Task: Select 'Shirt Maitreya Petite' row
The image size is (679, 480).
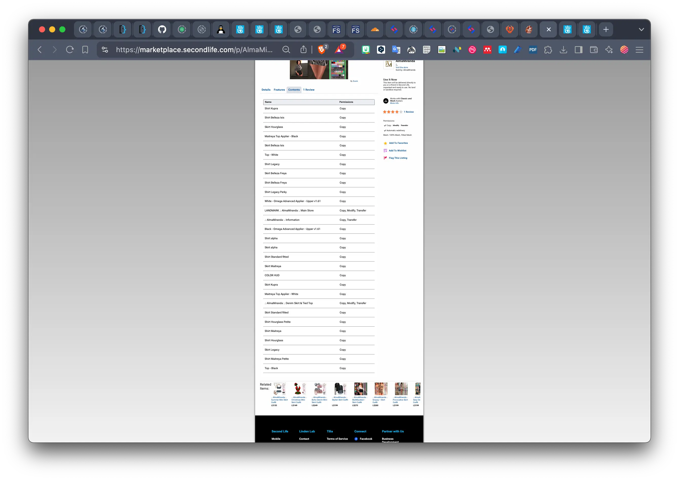Action: (319, 359)
